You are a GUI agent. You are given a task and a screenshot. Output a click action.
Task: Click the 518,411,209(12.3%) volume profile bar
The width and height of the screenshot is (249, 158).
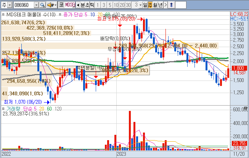(x=46, y=33)
